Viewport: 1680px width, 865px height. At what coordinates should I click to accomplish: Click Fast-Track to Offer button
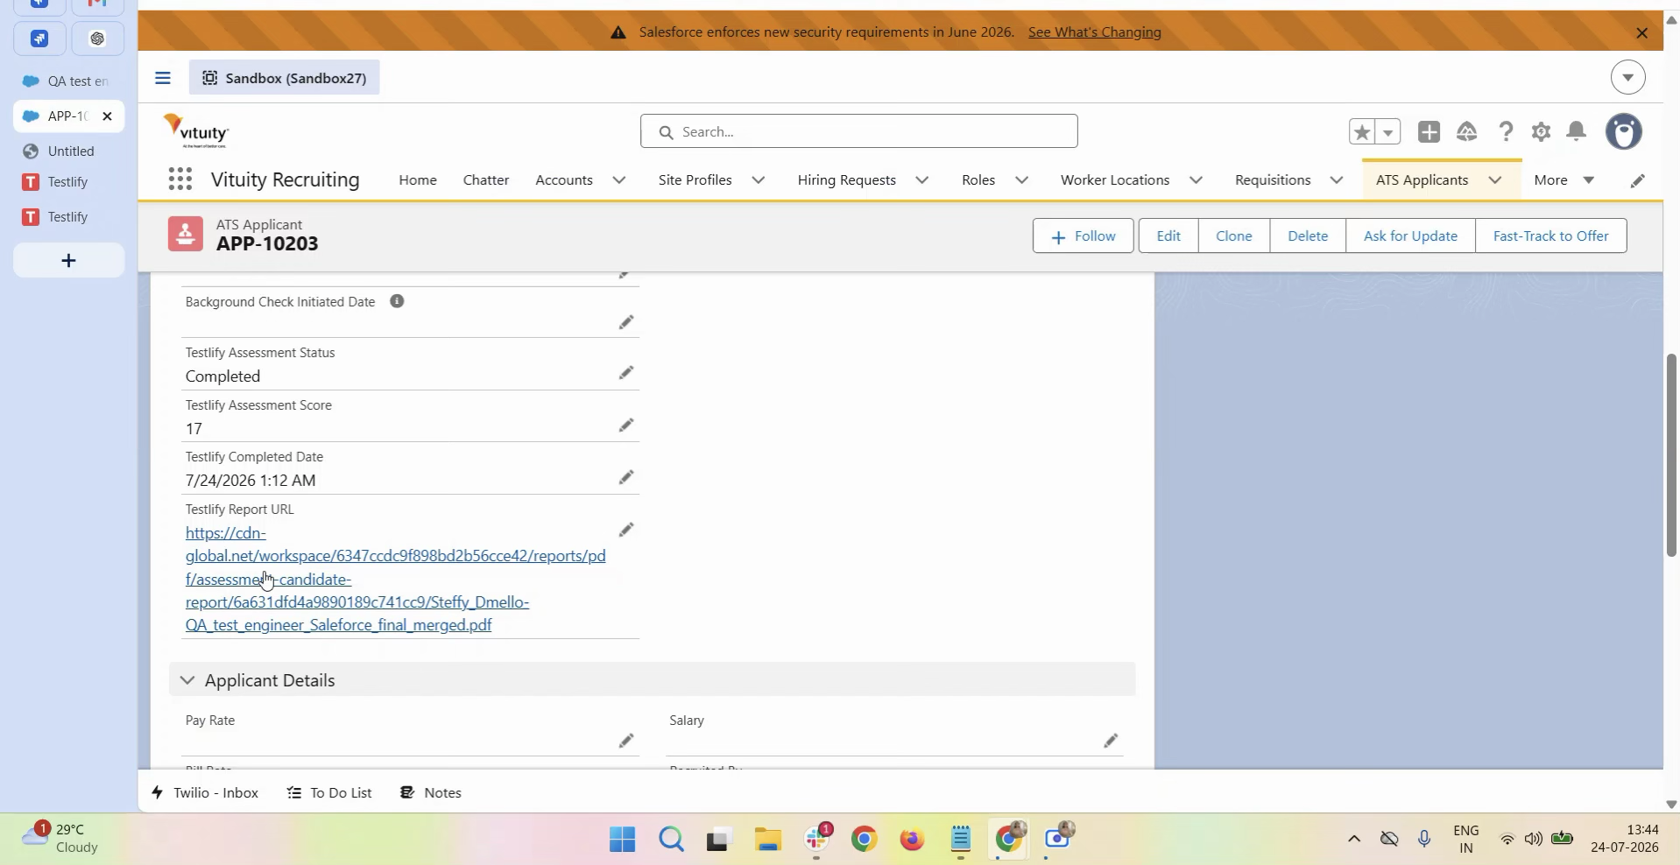[x=1551, y=236]
